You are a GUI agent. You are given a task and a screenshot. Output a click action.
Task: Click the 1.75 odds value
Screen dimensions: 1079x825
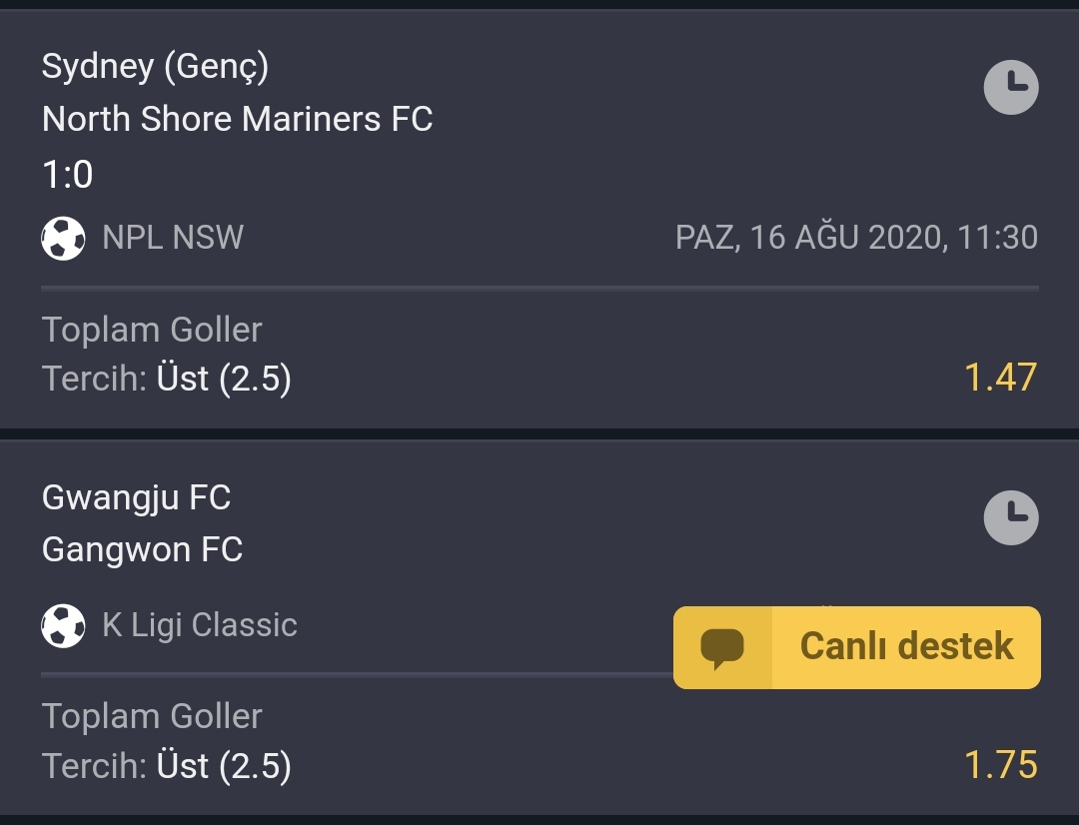click(x=1000, y=764)
